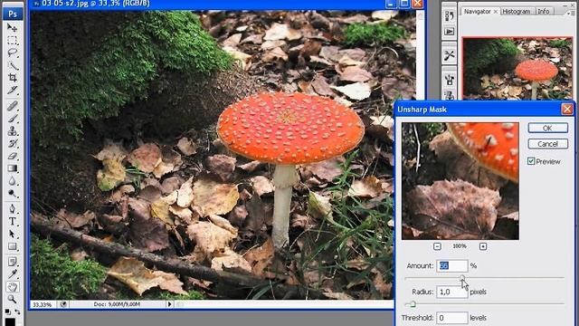579x326 pixels.
Task: Select the Notes tool
Action: point(12,262)
